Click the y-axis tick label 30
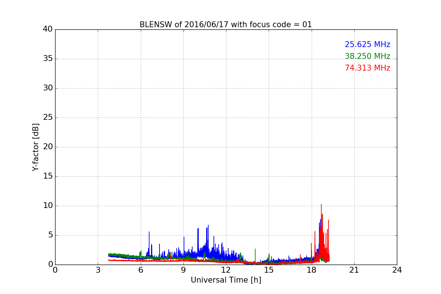Viewport: 441px width, 294px height. click(x=48, y=88)
